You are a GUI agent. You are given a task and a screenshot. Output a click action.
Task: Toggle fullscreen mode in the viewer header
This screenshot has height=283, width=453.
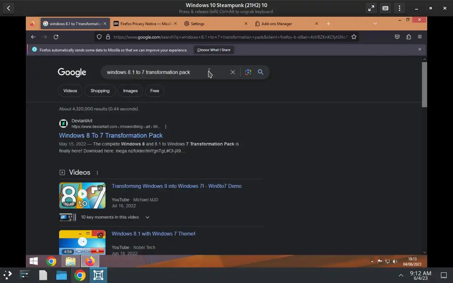371,8
